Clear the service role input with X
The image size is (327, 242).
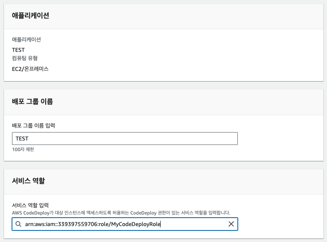point(231,224)
